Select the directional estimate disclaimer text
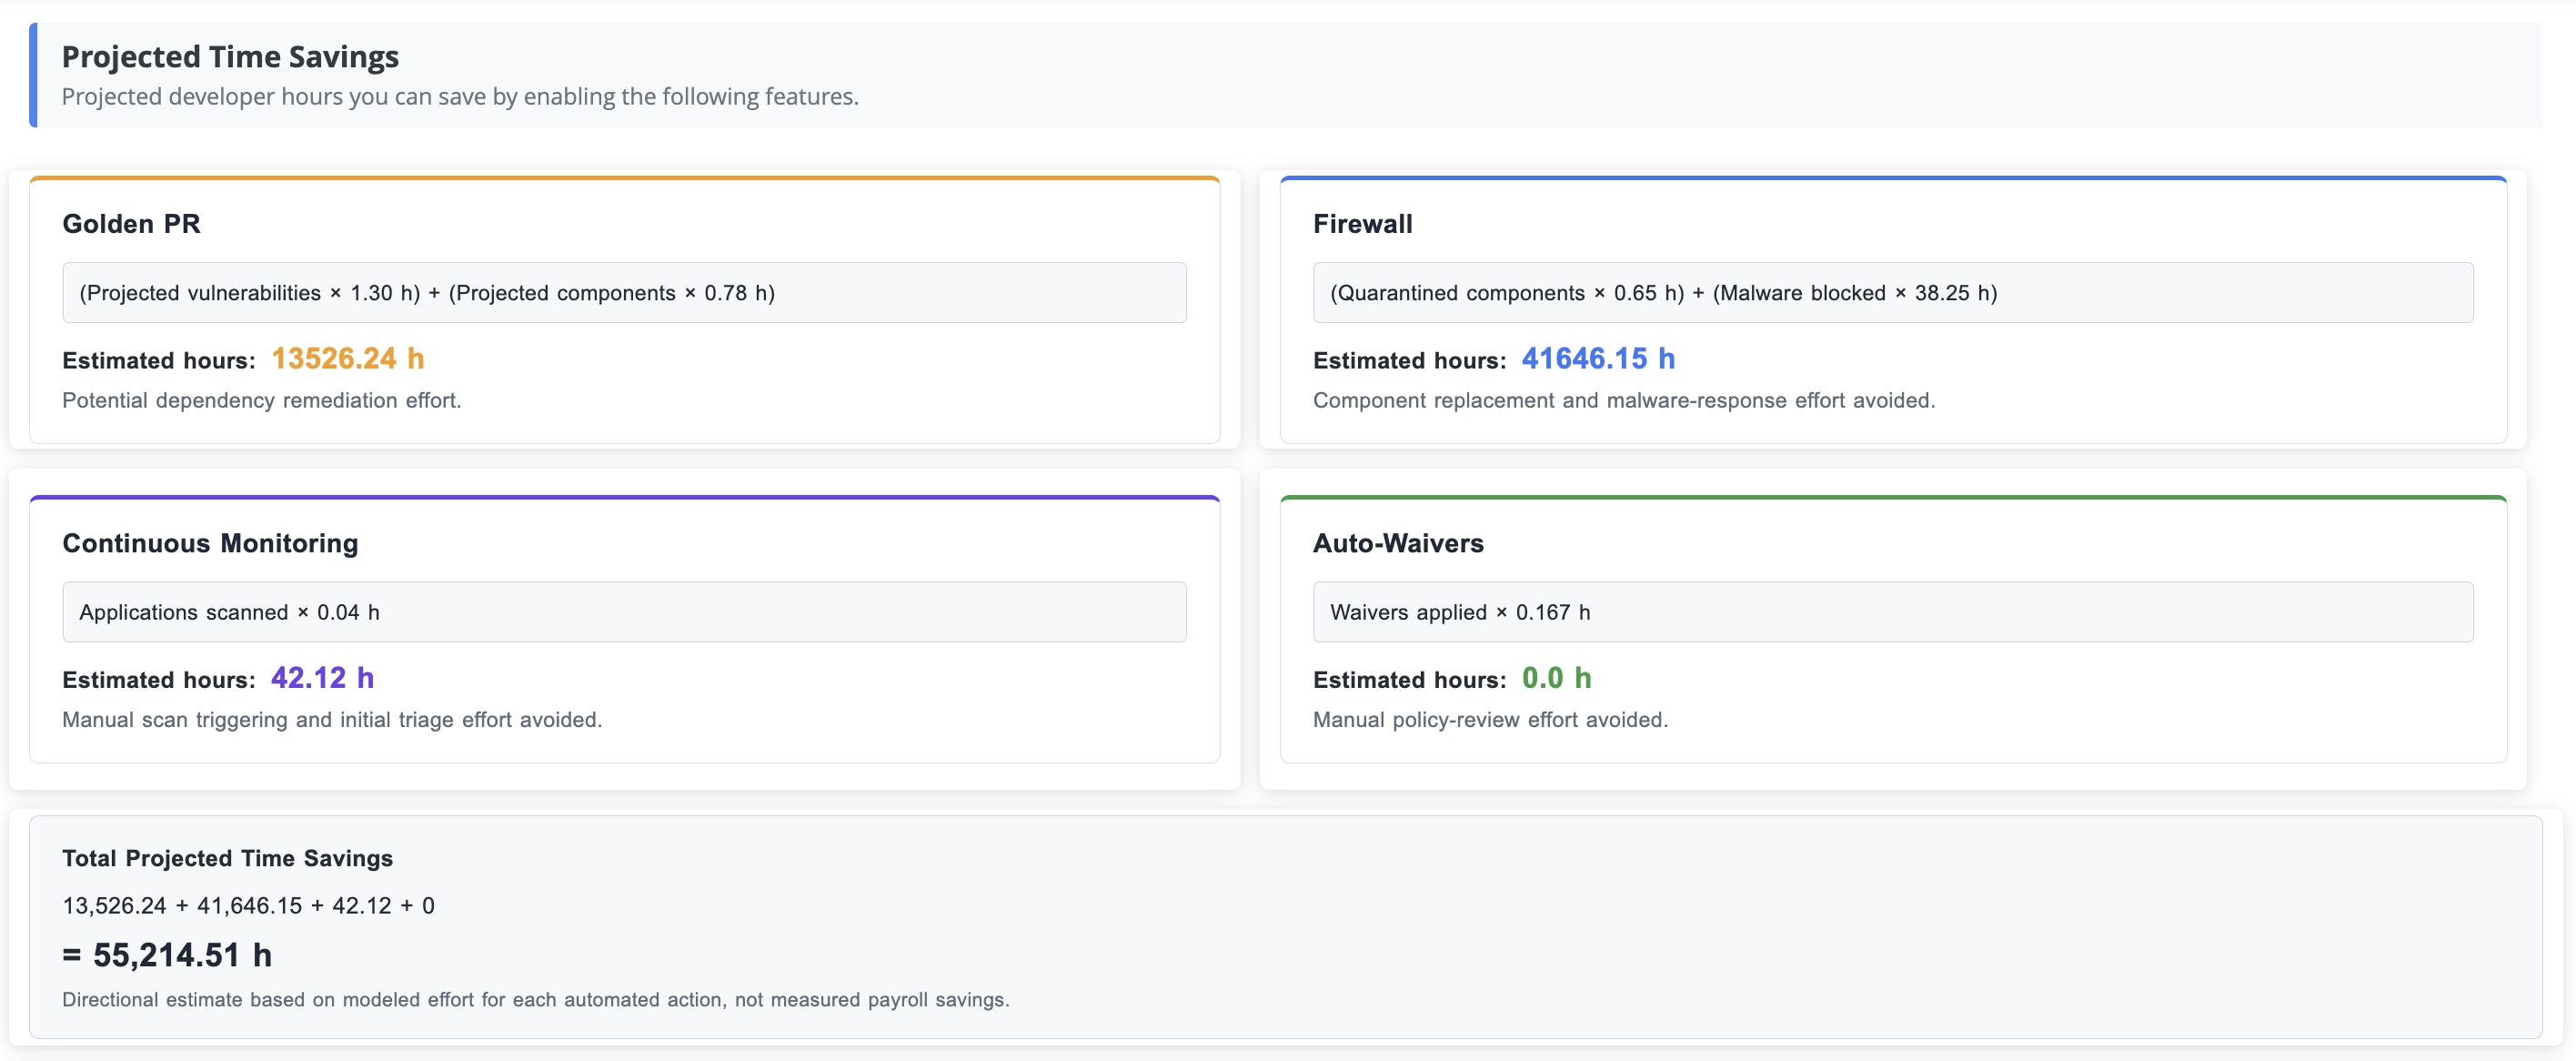 536,1000
